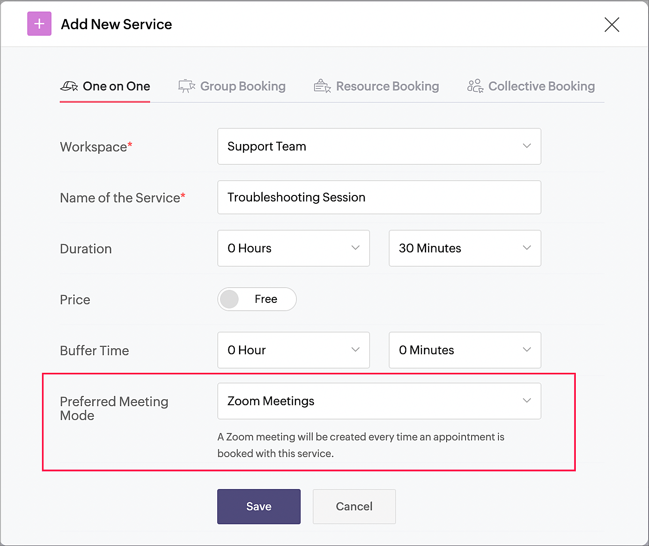Image resolution: width=649 pixels, height=546 pixels.
Task: Switch to Collective Booking tab
Action: pos(531,86)
